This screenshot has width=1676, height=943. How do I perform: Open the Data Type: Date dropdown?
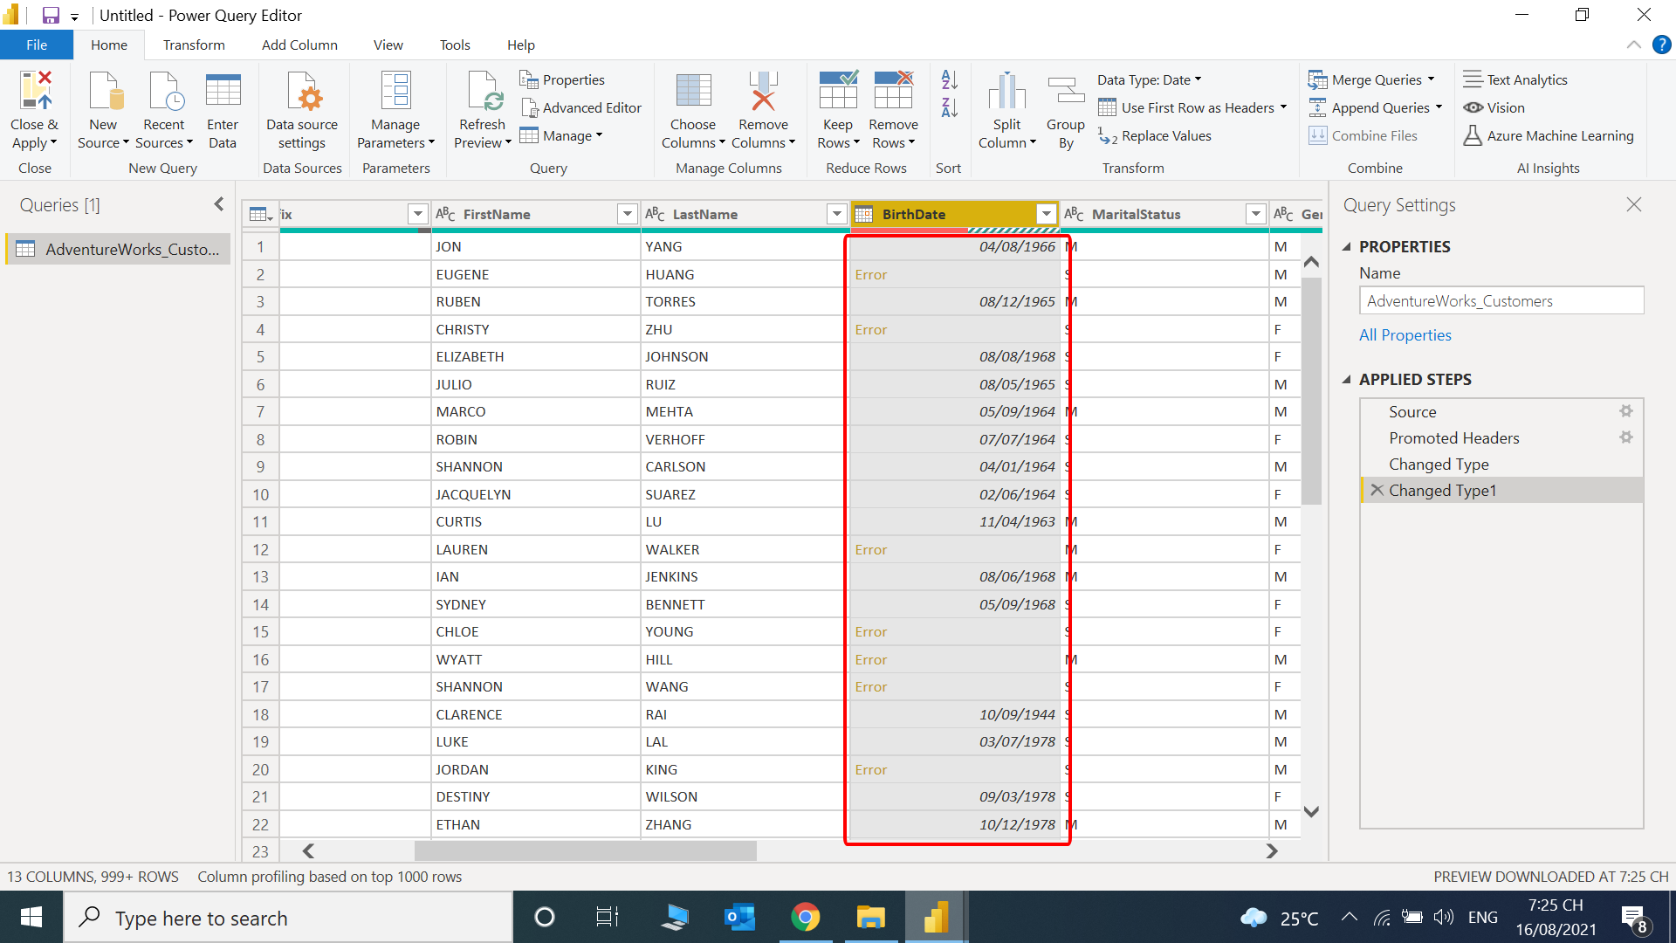[1150, 79]
